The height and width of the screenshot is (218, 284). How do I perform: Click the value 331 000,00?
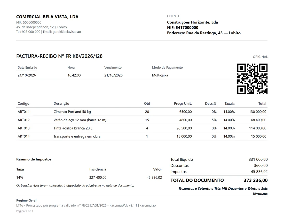(258, 159)
